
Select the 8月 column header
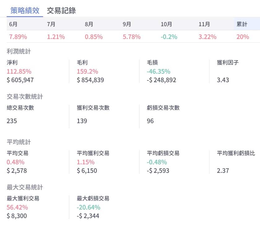(89, 24)
